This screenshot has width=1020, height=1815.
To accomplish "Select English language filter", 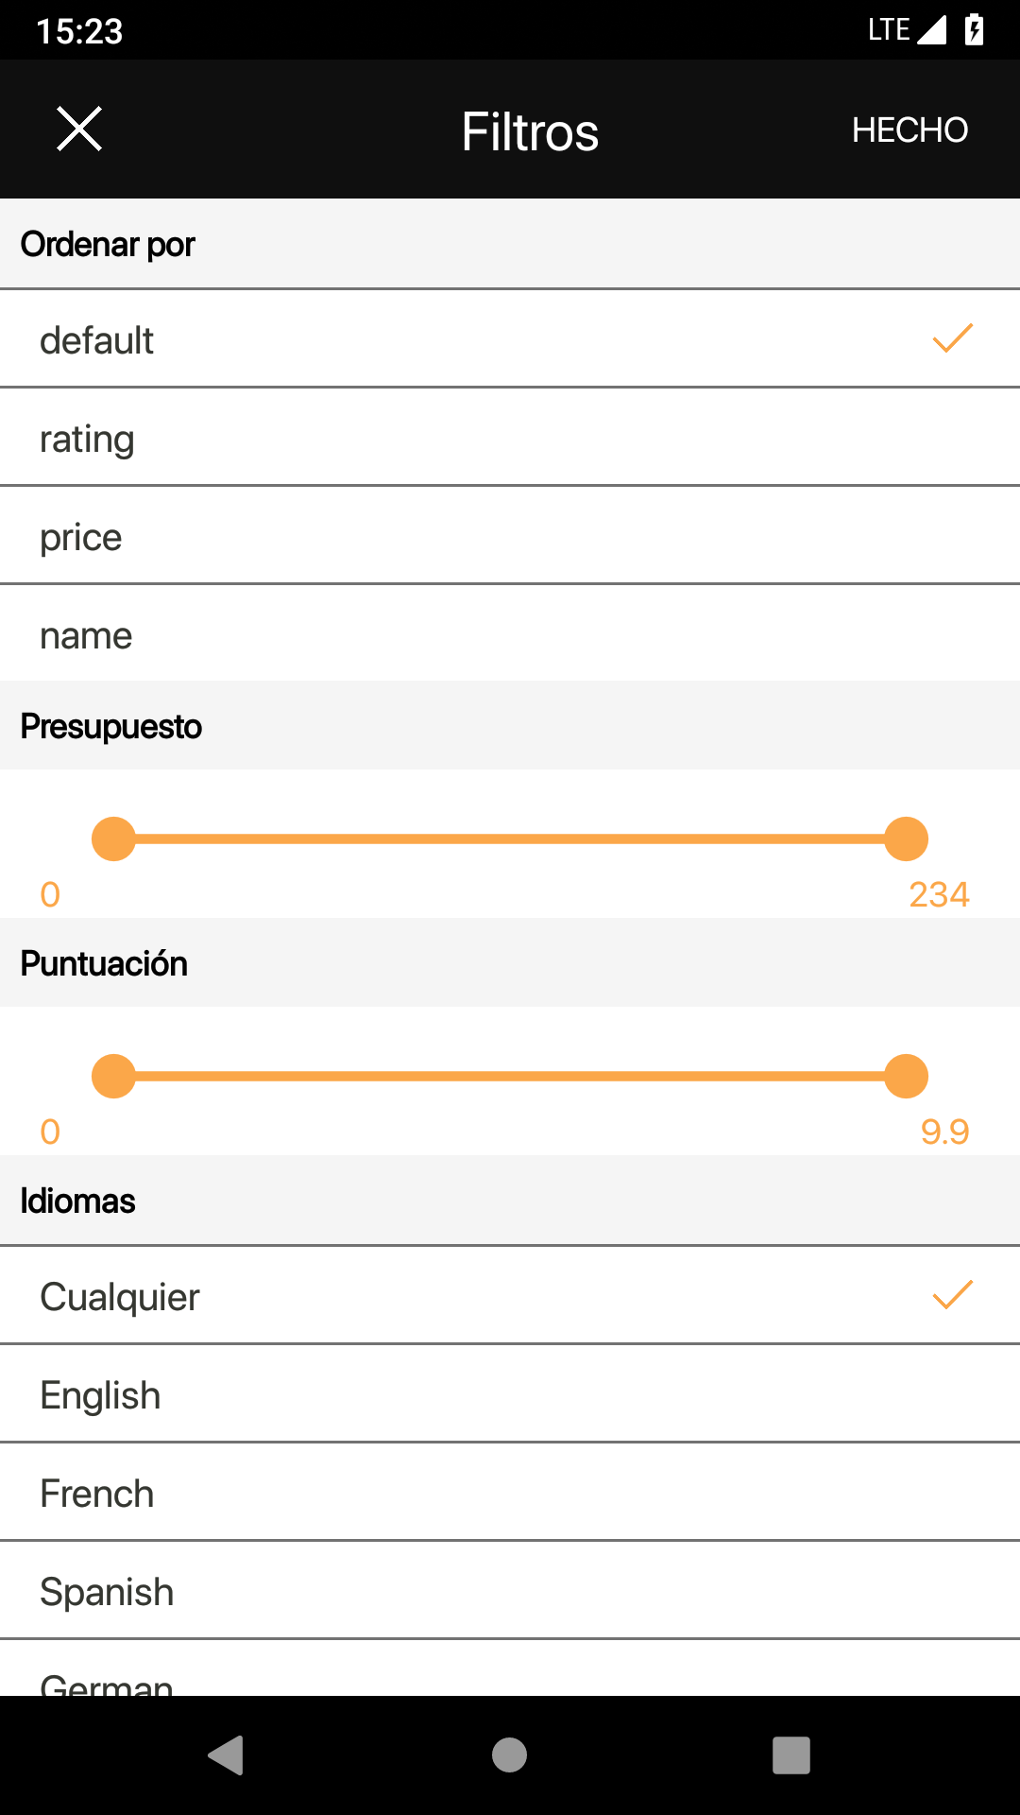I will [510, 1394].
